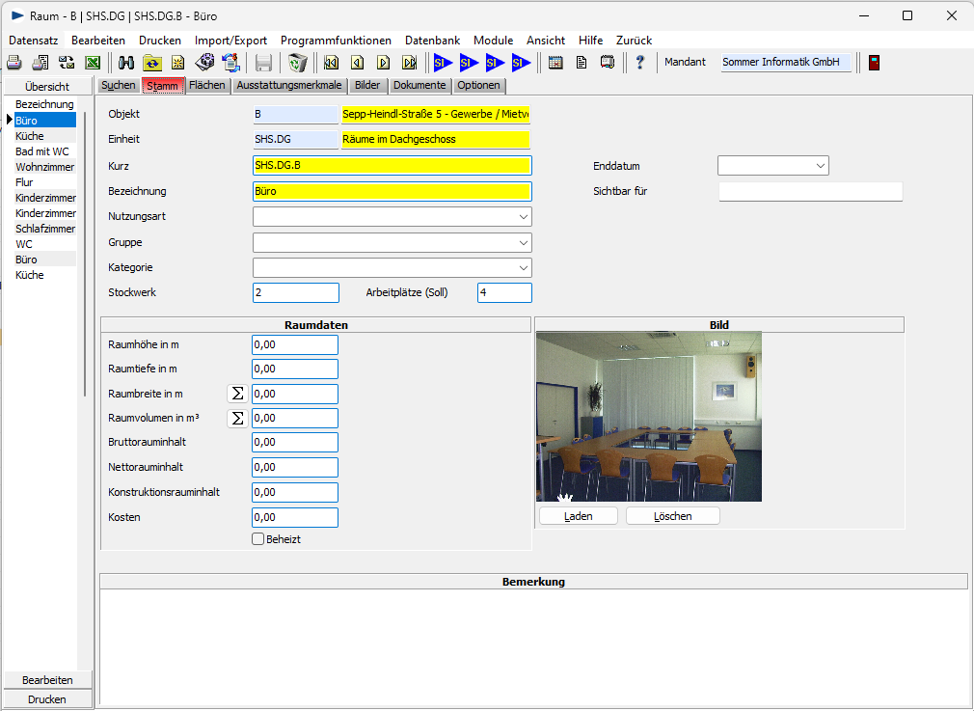Screen dimensions: 974x711
Task: Click the blue question mark help icon
Action: [639, 63]
